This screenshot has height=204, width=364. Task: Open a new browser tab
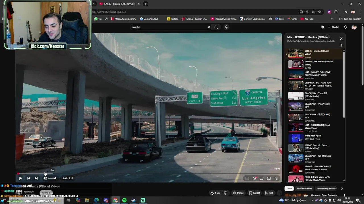[x=145, y=4]
